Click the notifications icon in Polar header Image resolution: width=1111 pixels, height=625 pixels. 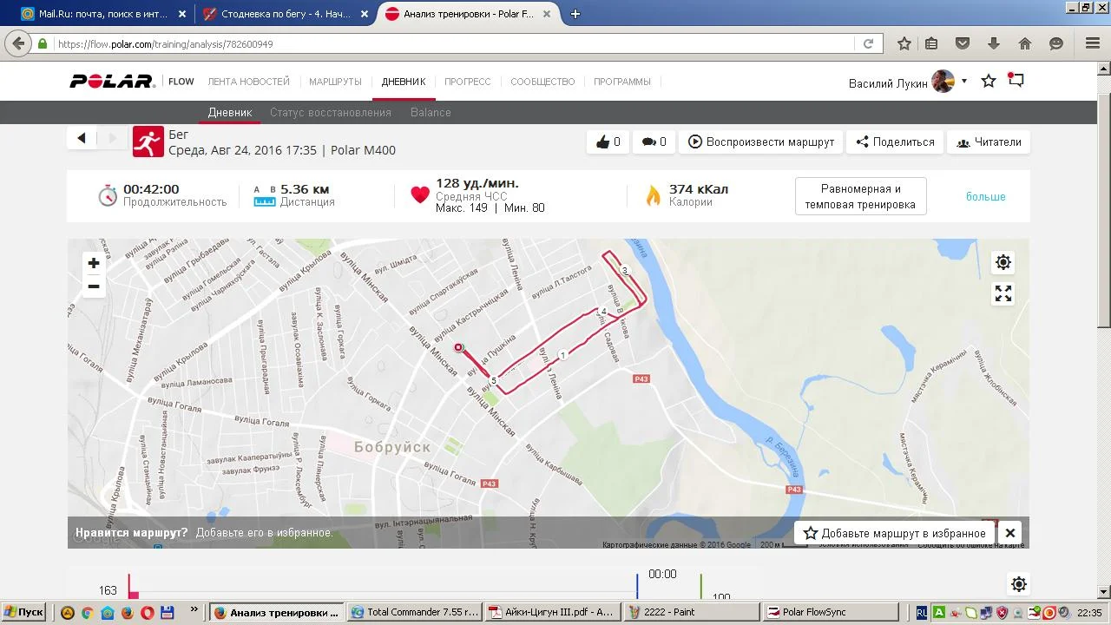click(1016, 81)
